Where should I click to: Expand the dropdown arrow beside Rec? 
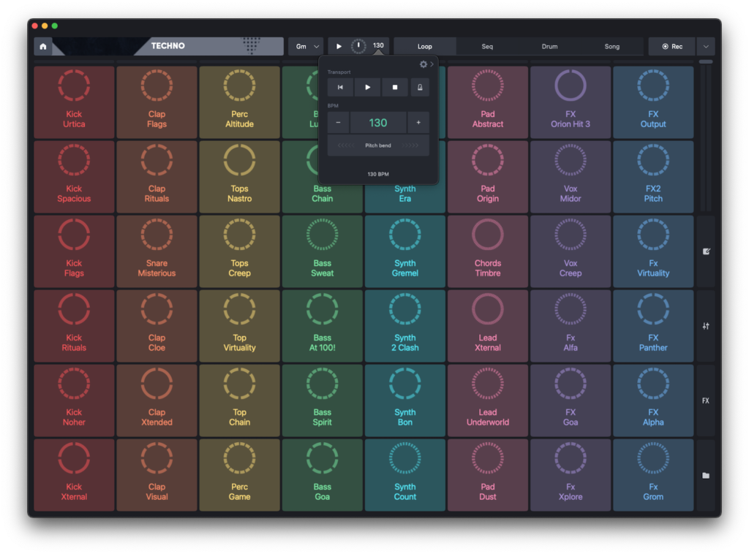click(x=706, y=46)
